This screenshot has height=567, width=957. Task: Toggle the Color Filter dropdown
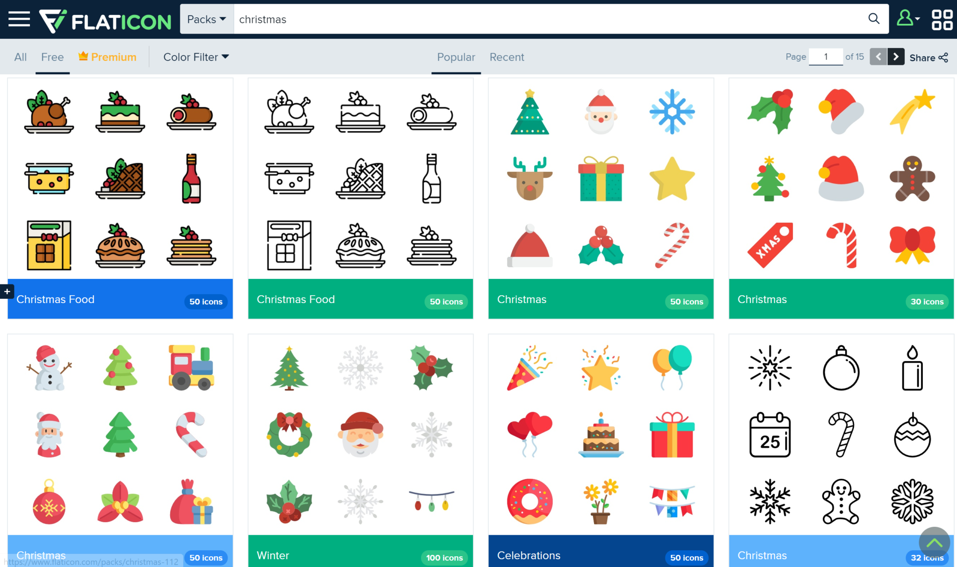[195, 57]
